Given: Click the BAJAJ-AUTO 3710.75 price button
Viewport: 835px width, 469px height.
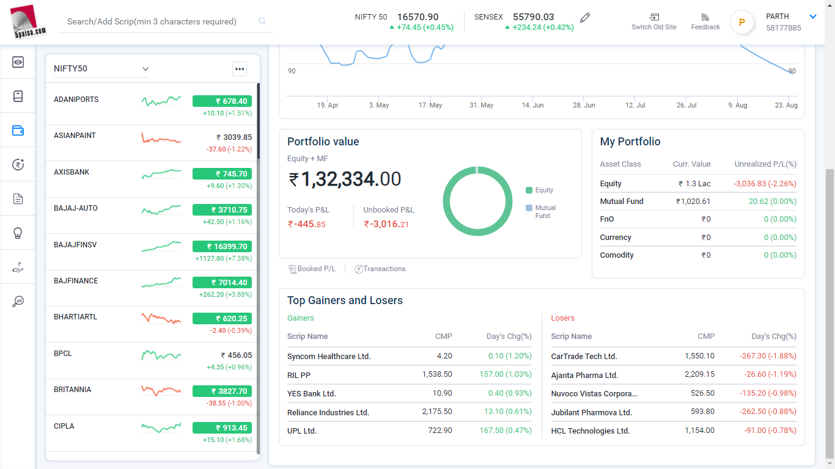Looking at the screenshot, I should pyautogui.click(x=222, y=210).
